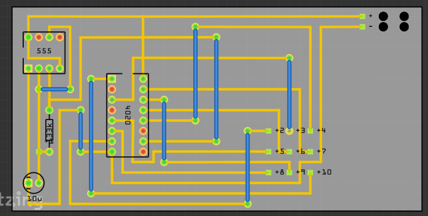Click the bottom pad of the 33k resistor
The height and width of the screenshot is (216, 428).
[x=49, y=152]
